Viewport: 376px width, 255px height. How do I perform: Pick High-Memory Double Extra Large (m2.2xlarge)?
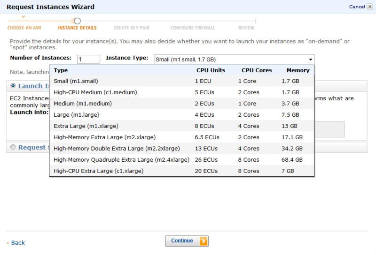(181, 149)
